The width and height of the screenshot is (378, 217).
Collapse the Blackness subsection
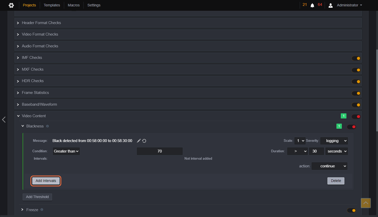pos(23,126)
